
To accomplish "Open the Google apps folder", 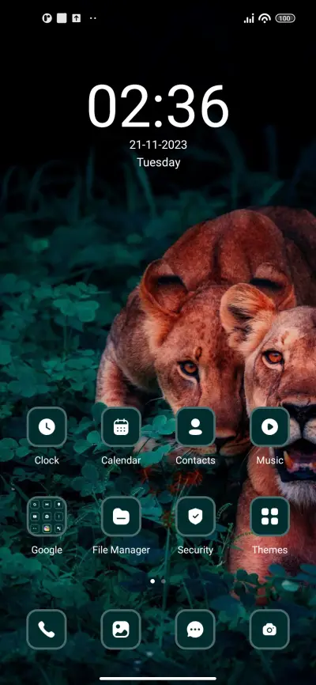I will pos(47,517).
